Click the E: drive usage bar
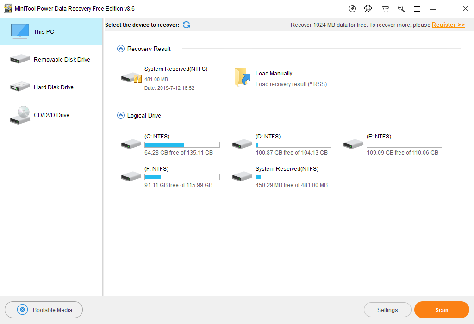 [x=404, y=145]
